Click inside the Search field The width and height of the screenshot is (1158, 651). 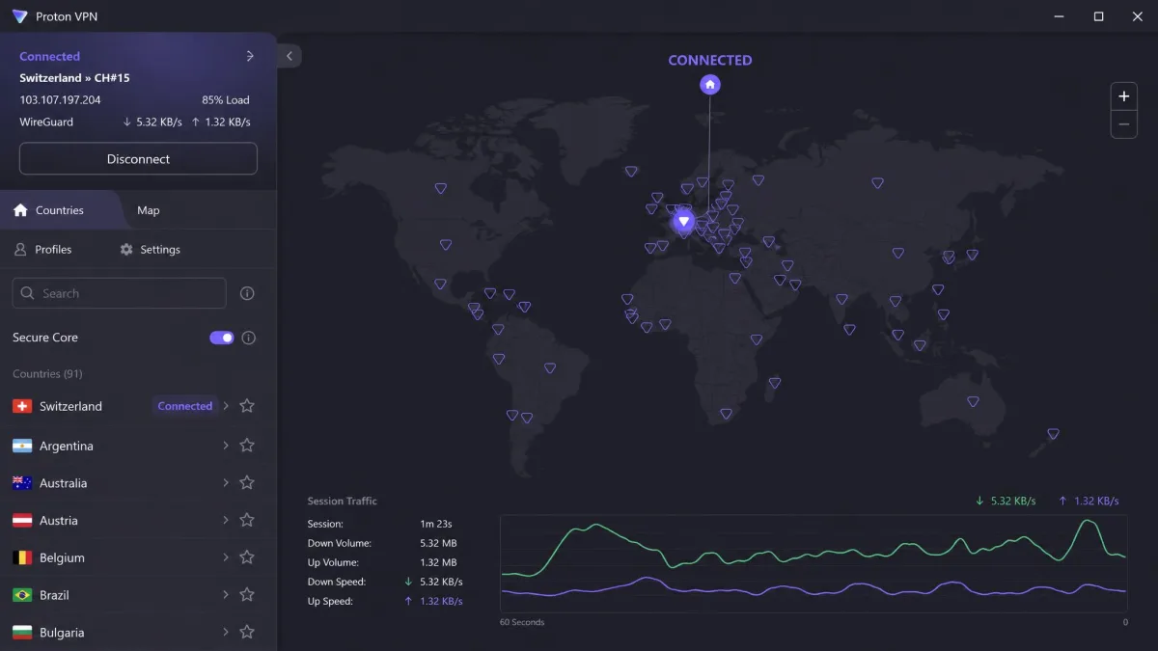tap(119, 293)
